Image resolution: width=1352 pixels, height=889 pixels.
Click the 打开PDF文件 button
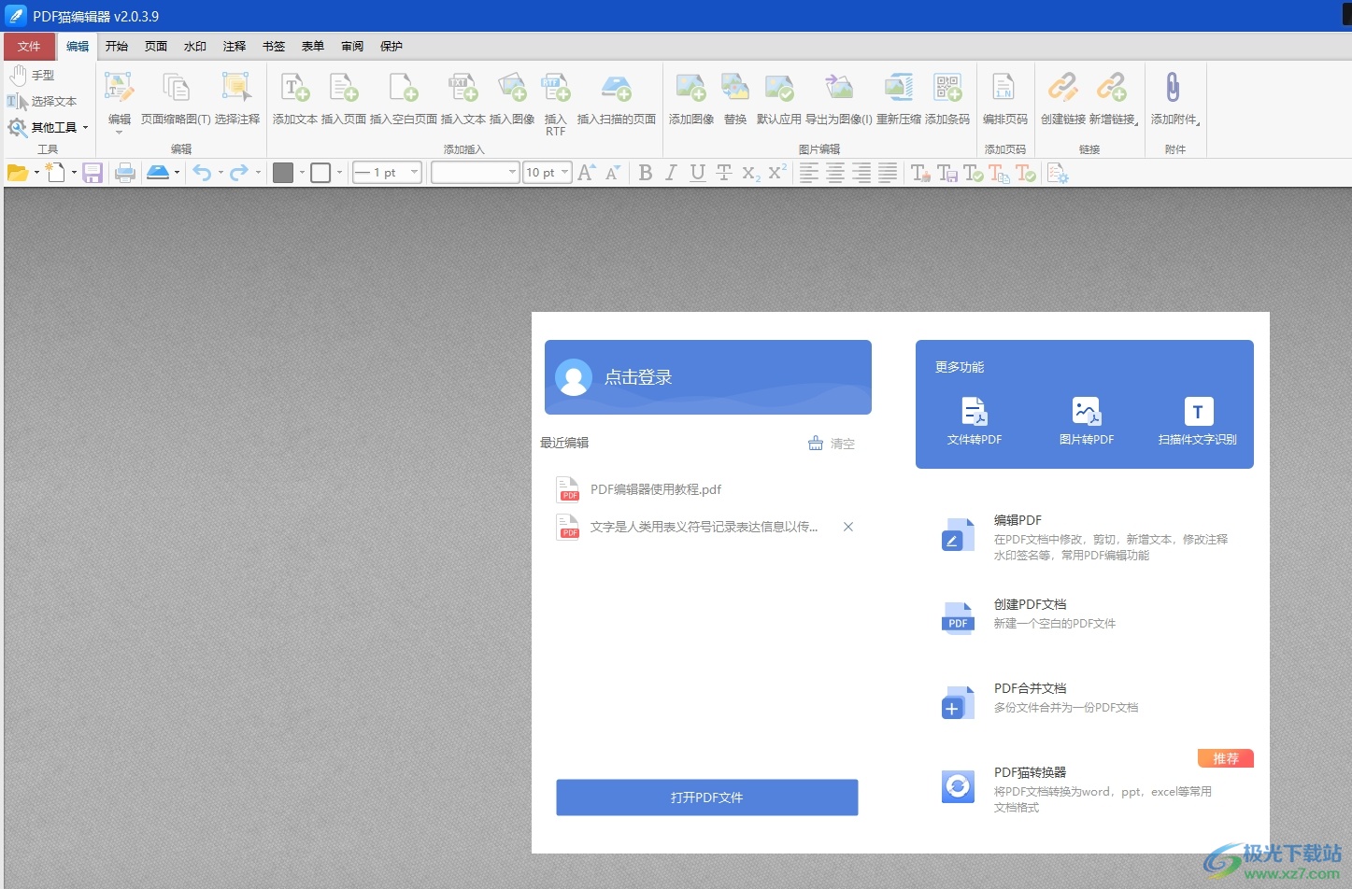coord(706,797)
